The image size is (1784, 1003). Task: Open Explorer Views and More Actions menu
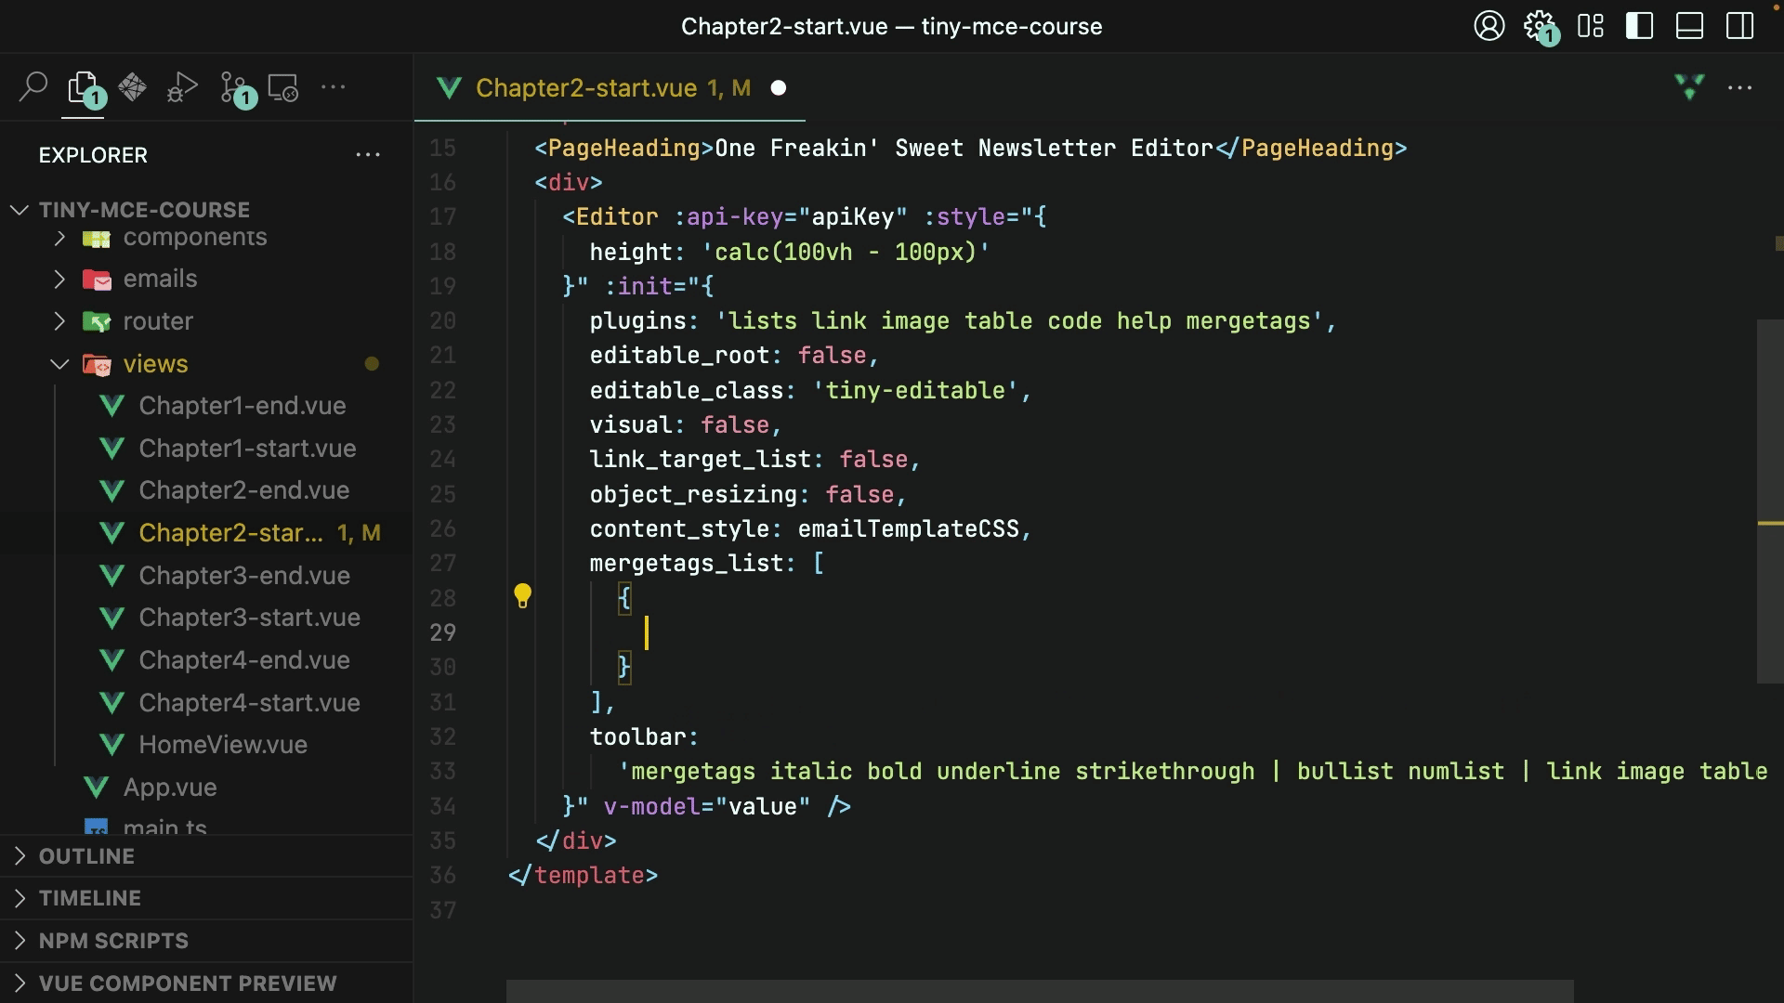click(x=368, y=155)
